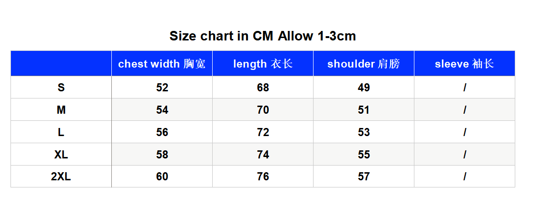Click the shoulder value 53 for L
Image resolution: width=540 pixels, height=206 pixels.
click(363, 132)
